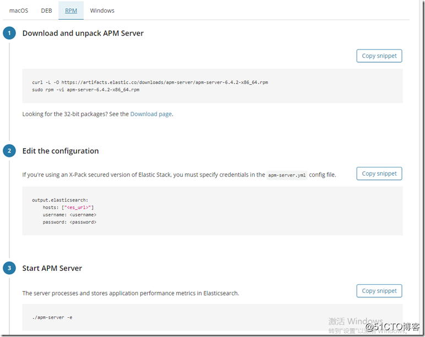Click the curl download command line

(150, 83)
